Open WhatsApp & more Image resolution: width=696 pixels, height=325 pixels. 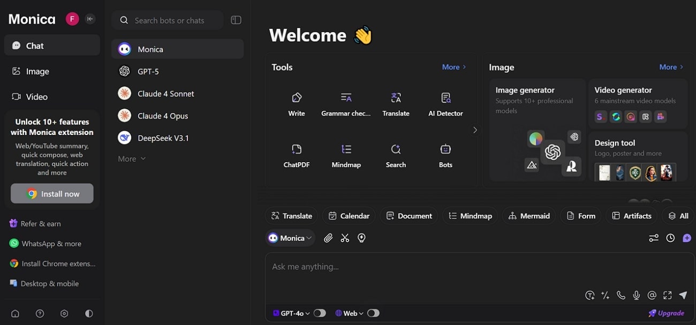46,244
